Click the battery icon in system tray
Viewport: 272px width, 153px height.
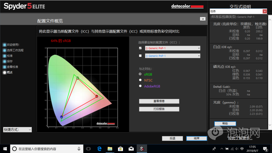coord(227,149)
